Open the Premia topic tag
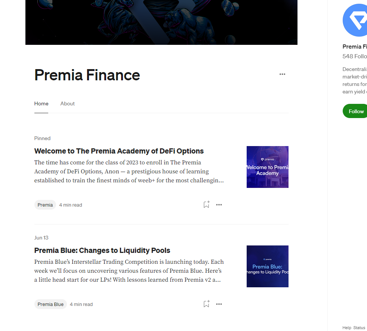This screenshot has height=331, width=367. (45, 205)
